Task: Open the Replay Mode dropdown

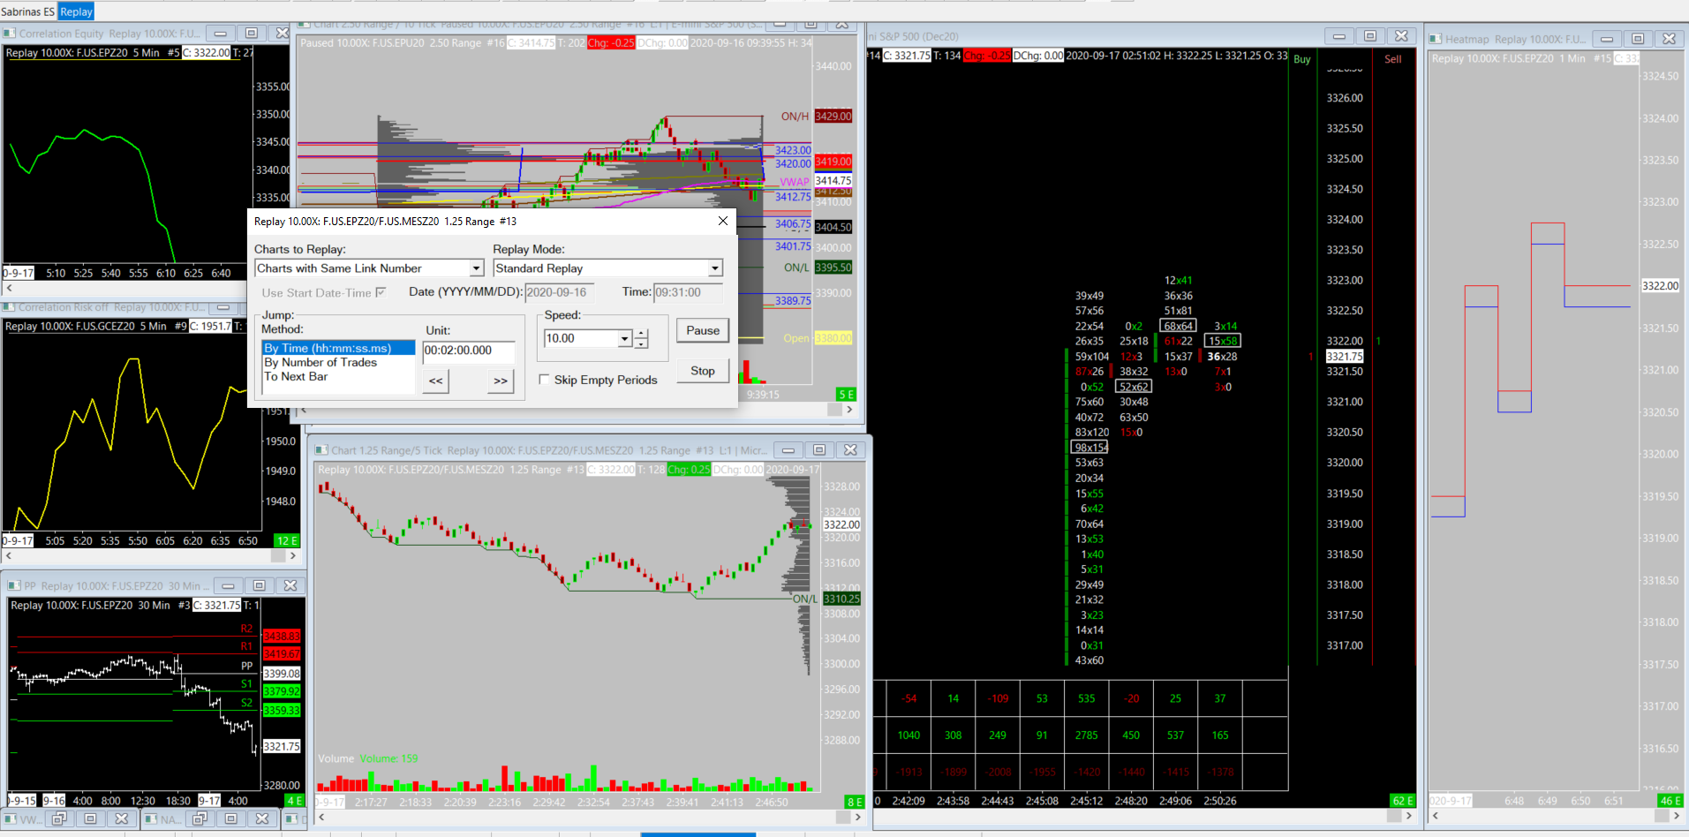Action: click(714, 268)
